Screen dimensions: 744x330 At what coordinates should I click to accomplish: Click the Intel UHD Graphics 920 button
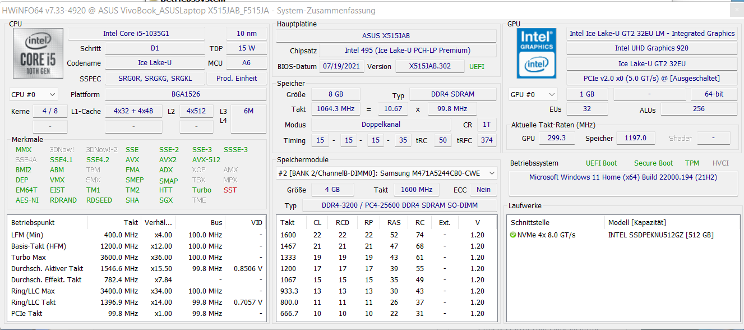[651, 48]
